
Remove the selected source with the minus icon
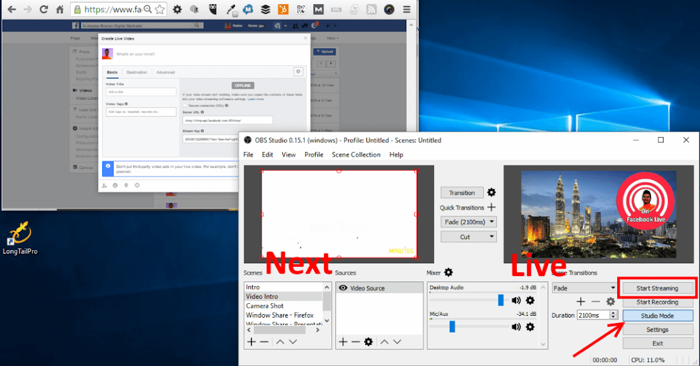click(x=355, y=342)
